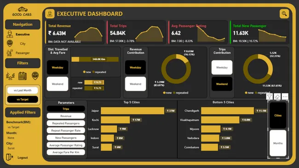Click the Indore bar in Top 5 Cities
The width and height of the screenshot is (299, 168).
coord(107,138)
